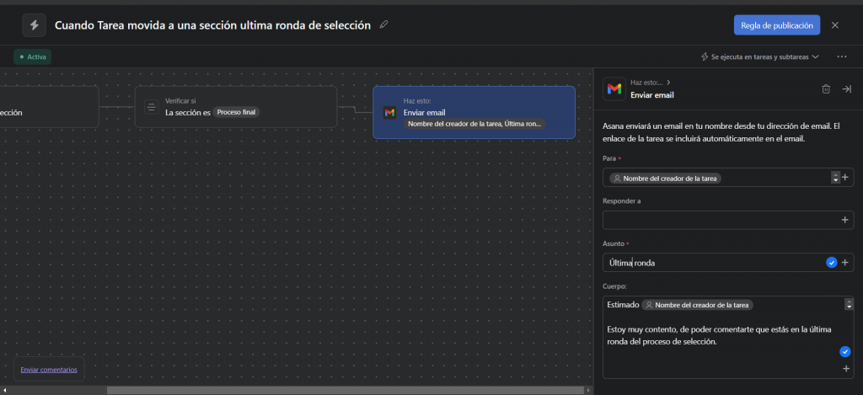Collapse the side panel with the arrow icon
Viewport: 863px width, 395px height.
(847, 88)
